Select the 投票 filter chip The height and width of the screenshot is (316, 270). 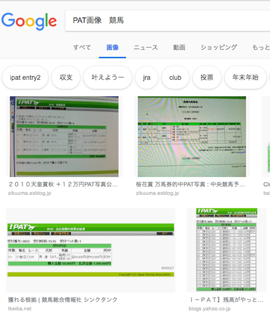pyautogui.click(x=207, y=78)
